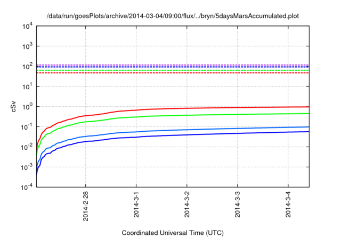This screenshot has width=341, height=238.
Task: Click the 10^0 y-axis tick label
Action: click(27, 106)
